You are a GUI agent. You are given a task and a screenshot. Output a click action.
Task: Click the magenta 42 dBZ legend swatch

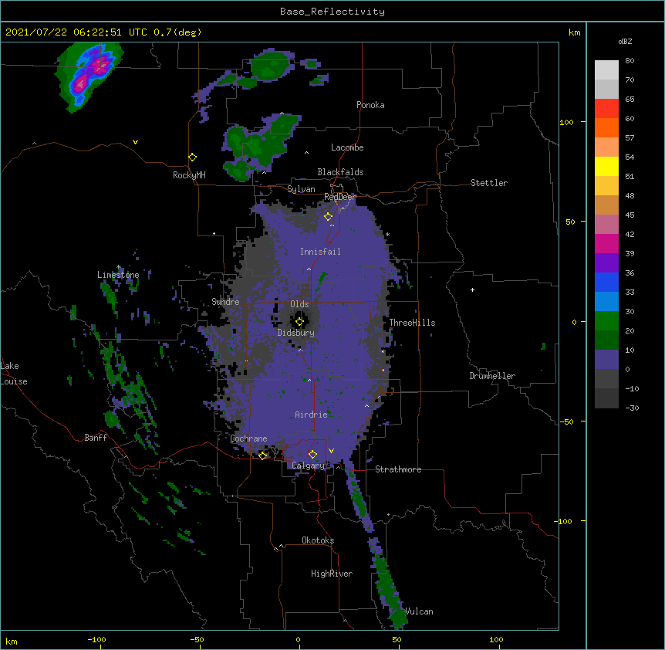point(606,243)
